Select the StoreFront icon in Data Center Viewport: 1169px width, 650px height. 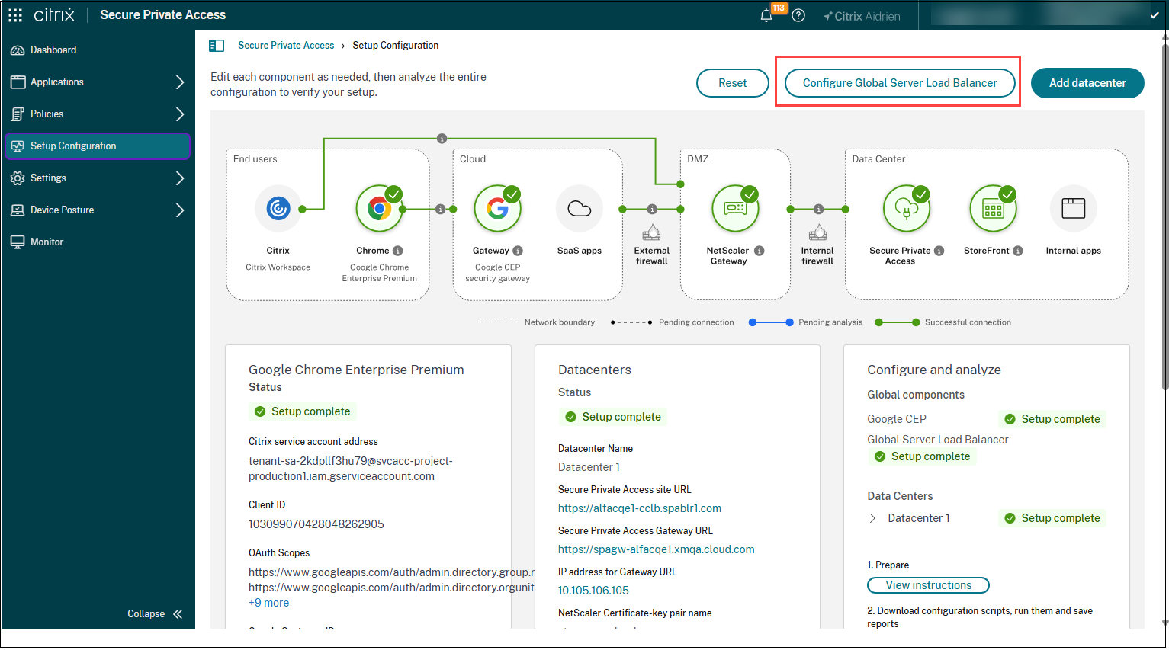coord(993,208)
